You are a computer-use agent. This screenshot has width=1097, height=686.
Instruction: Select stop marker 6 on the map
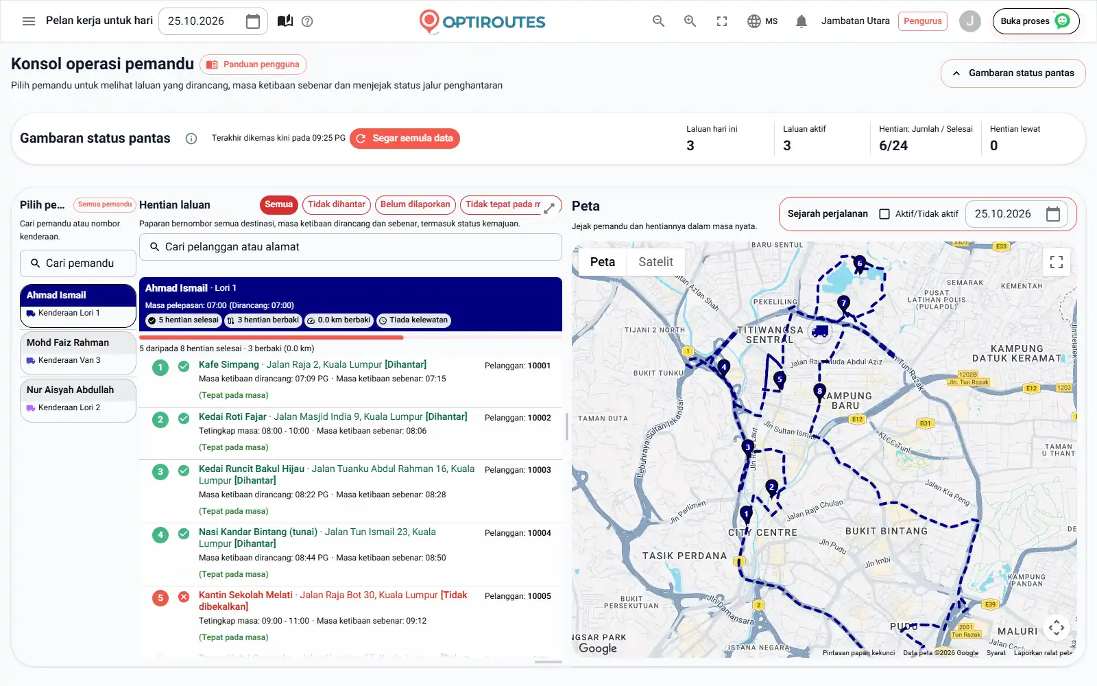tap(860, 263)
